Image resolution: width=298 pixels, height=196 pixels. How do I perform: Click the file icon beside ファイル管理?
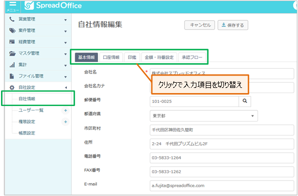pyautogui.click(x=12, y=76)
